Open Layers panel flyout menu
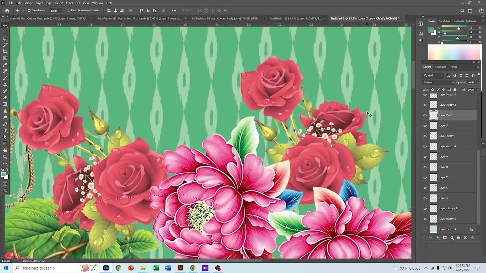Viewport: 486px width, 273px height. coord(478,67)
